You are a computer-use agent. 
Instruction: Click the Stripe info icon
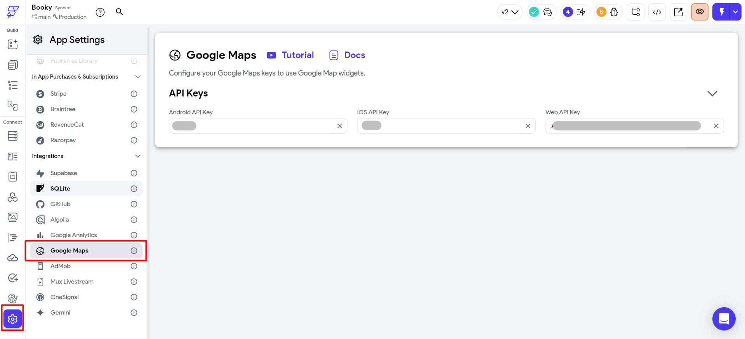point(134,94)
